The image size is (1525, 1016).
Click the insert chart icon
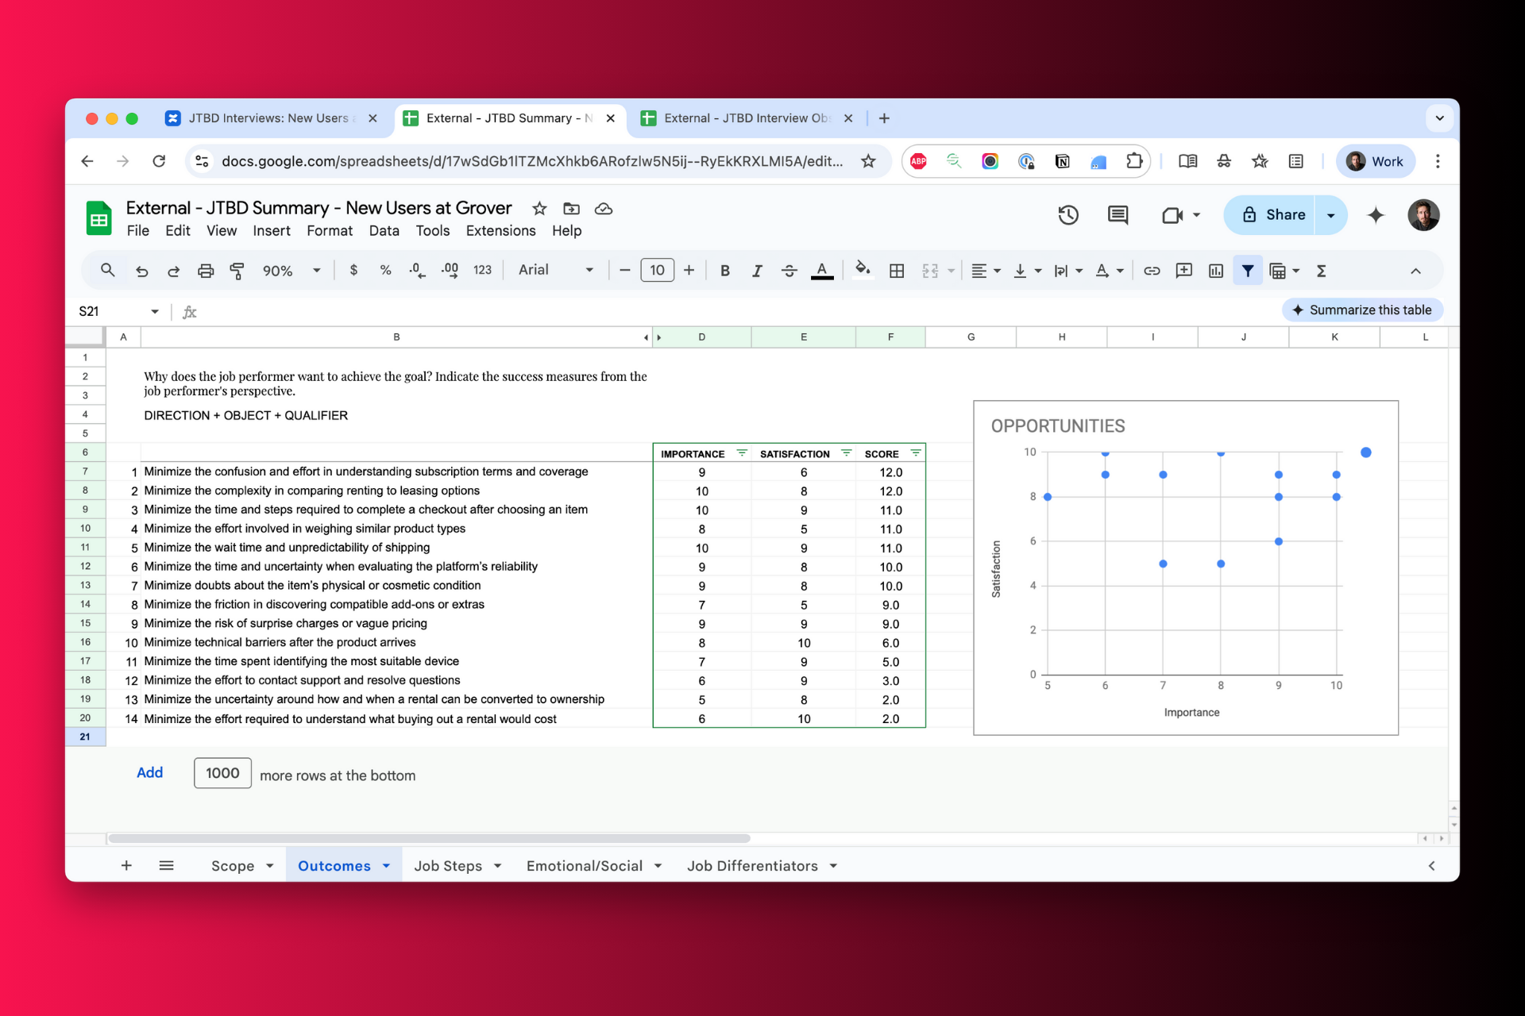[x=1215, y=271]
